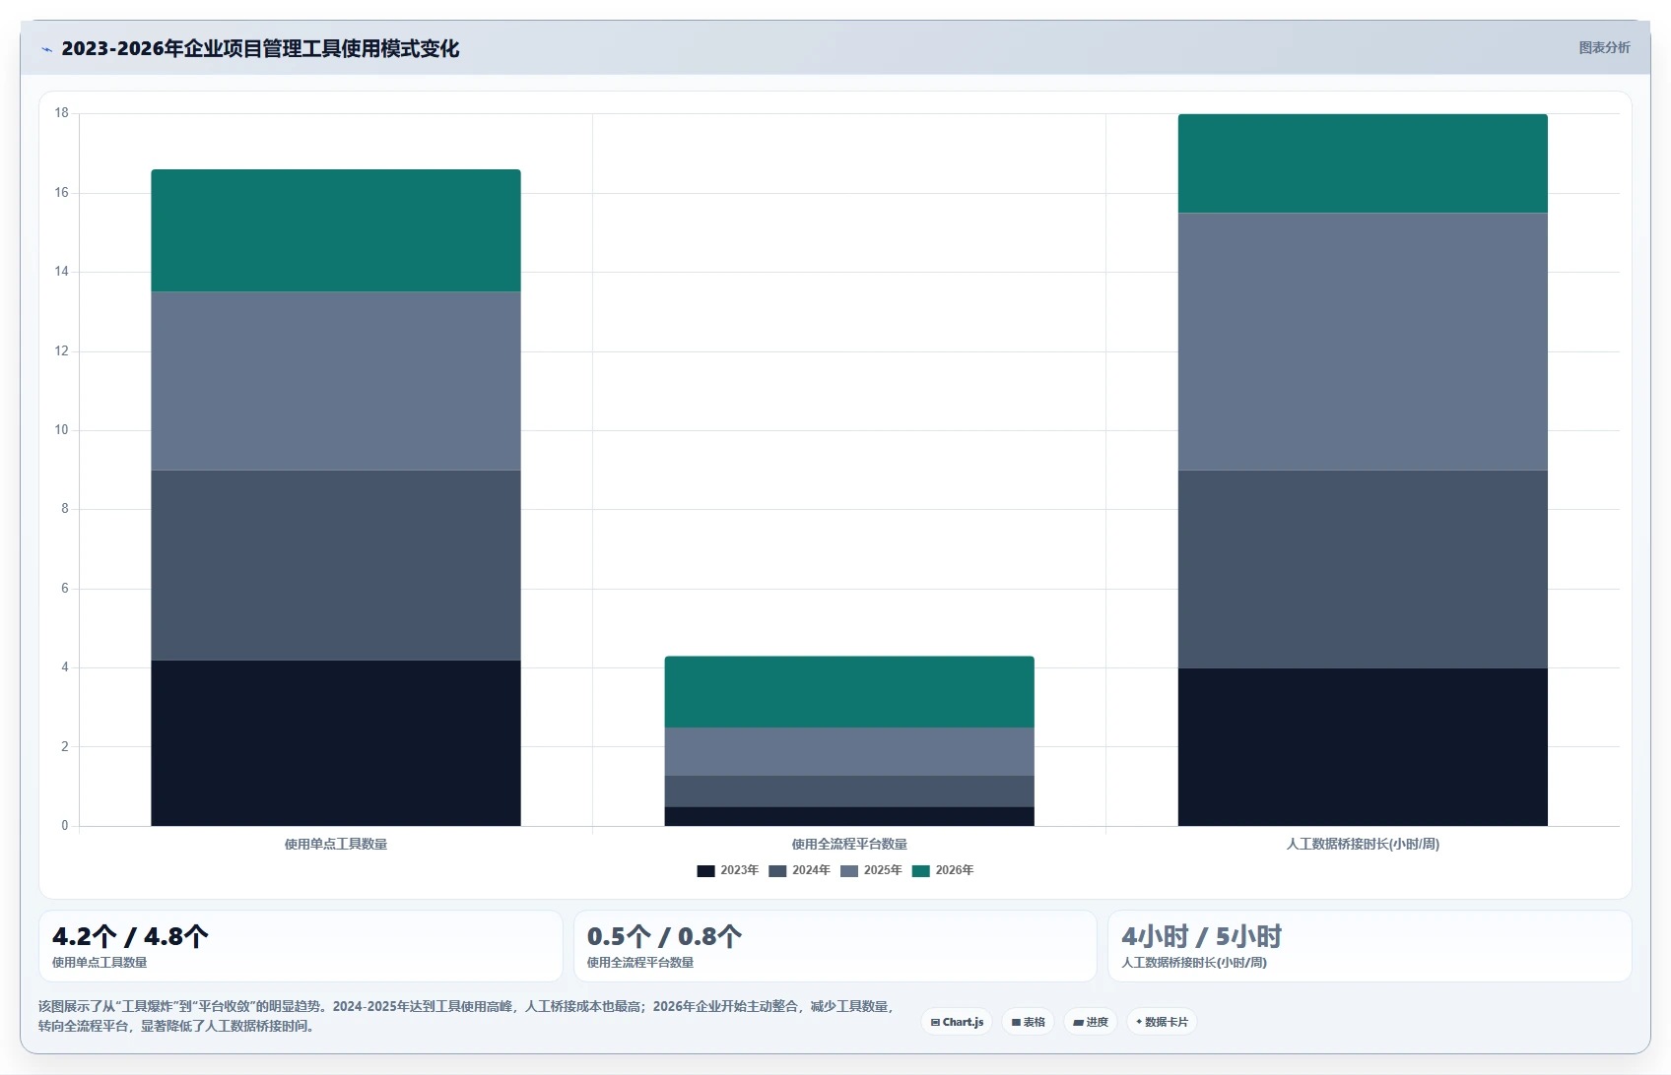Click 2025年 segment of 人工数据桥接时长 bar

1363,342
